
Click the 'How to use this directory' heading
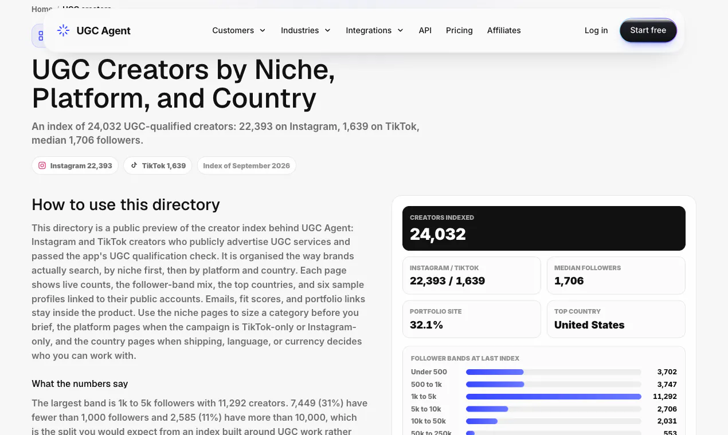[x=126, y=204]
